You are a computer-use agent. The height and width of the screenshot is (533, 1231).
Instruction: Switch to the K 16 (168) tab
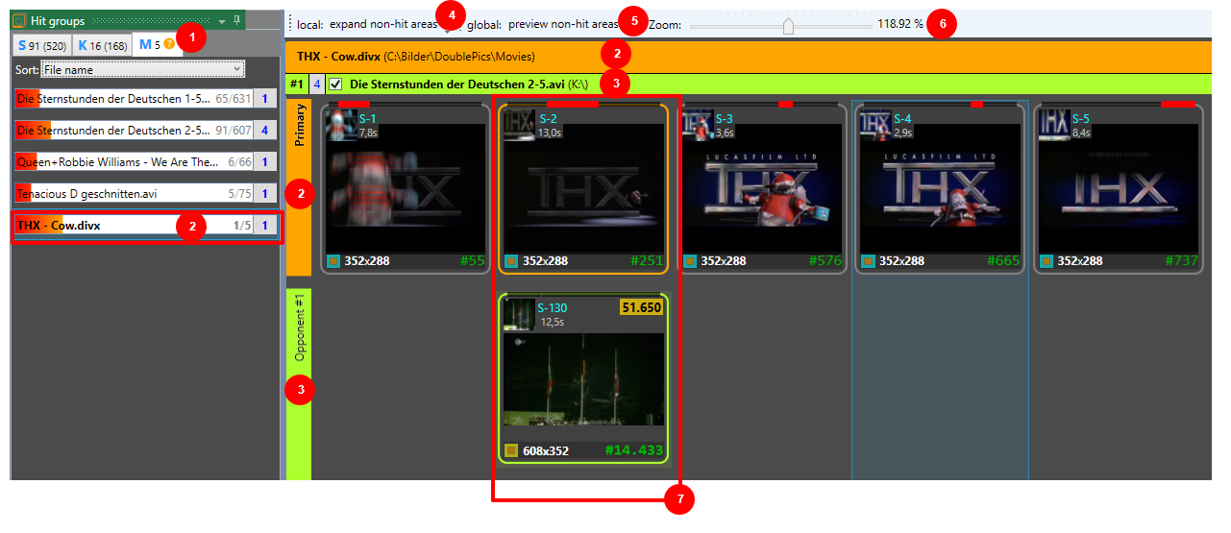tap(102, 45)
